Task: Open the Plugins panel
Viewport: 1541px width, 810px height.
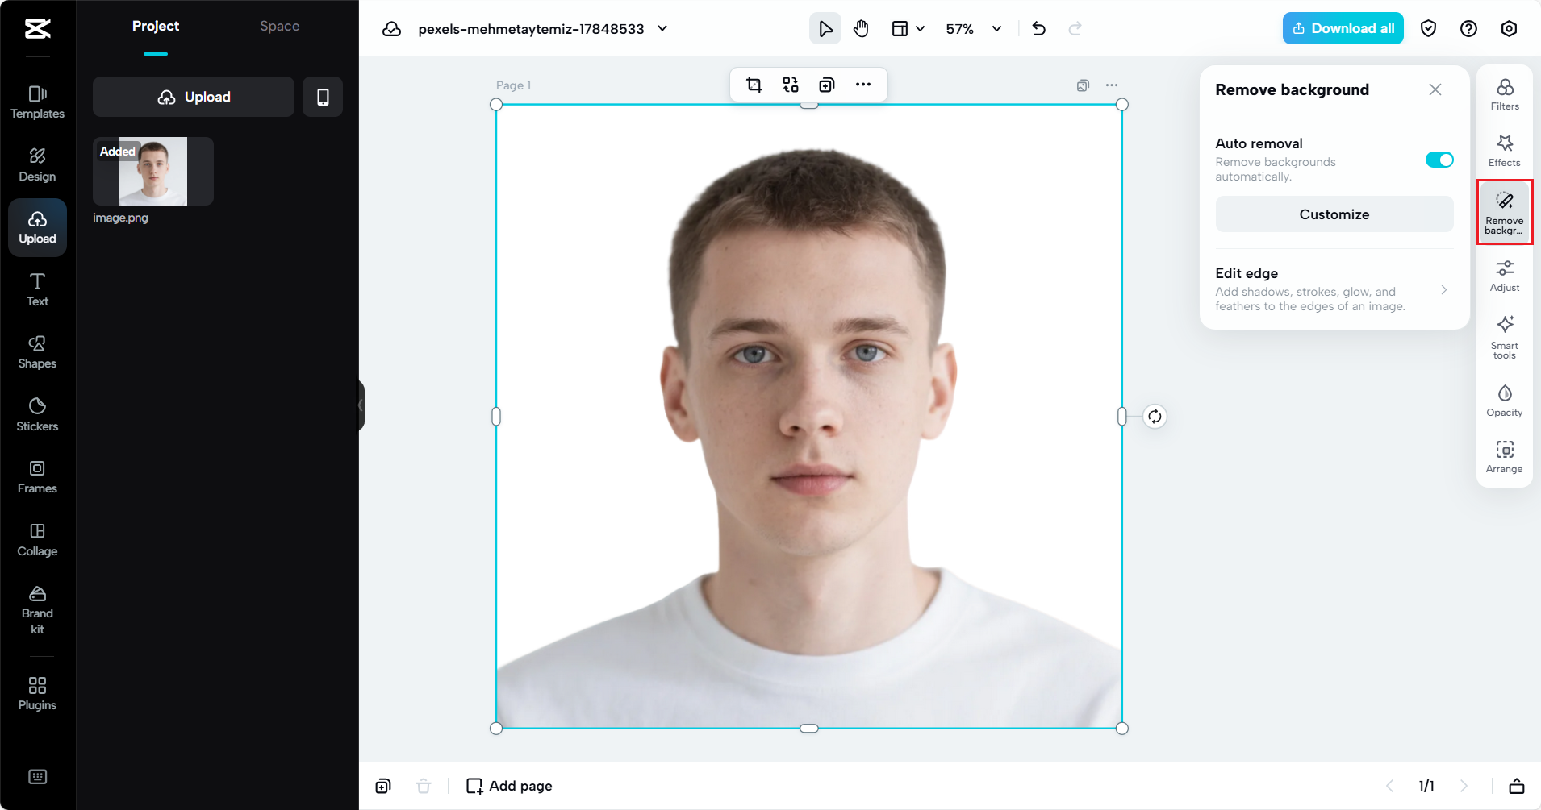Action: pyautogui.click(x=37, y=694)
